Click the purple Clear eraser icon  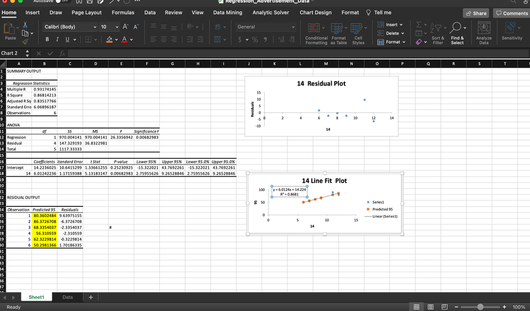tap(419, 42)
